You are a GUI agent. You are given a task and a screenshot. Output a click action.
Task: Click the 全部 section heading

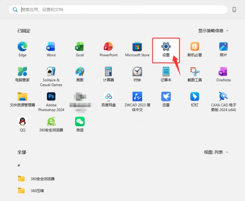22,152
